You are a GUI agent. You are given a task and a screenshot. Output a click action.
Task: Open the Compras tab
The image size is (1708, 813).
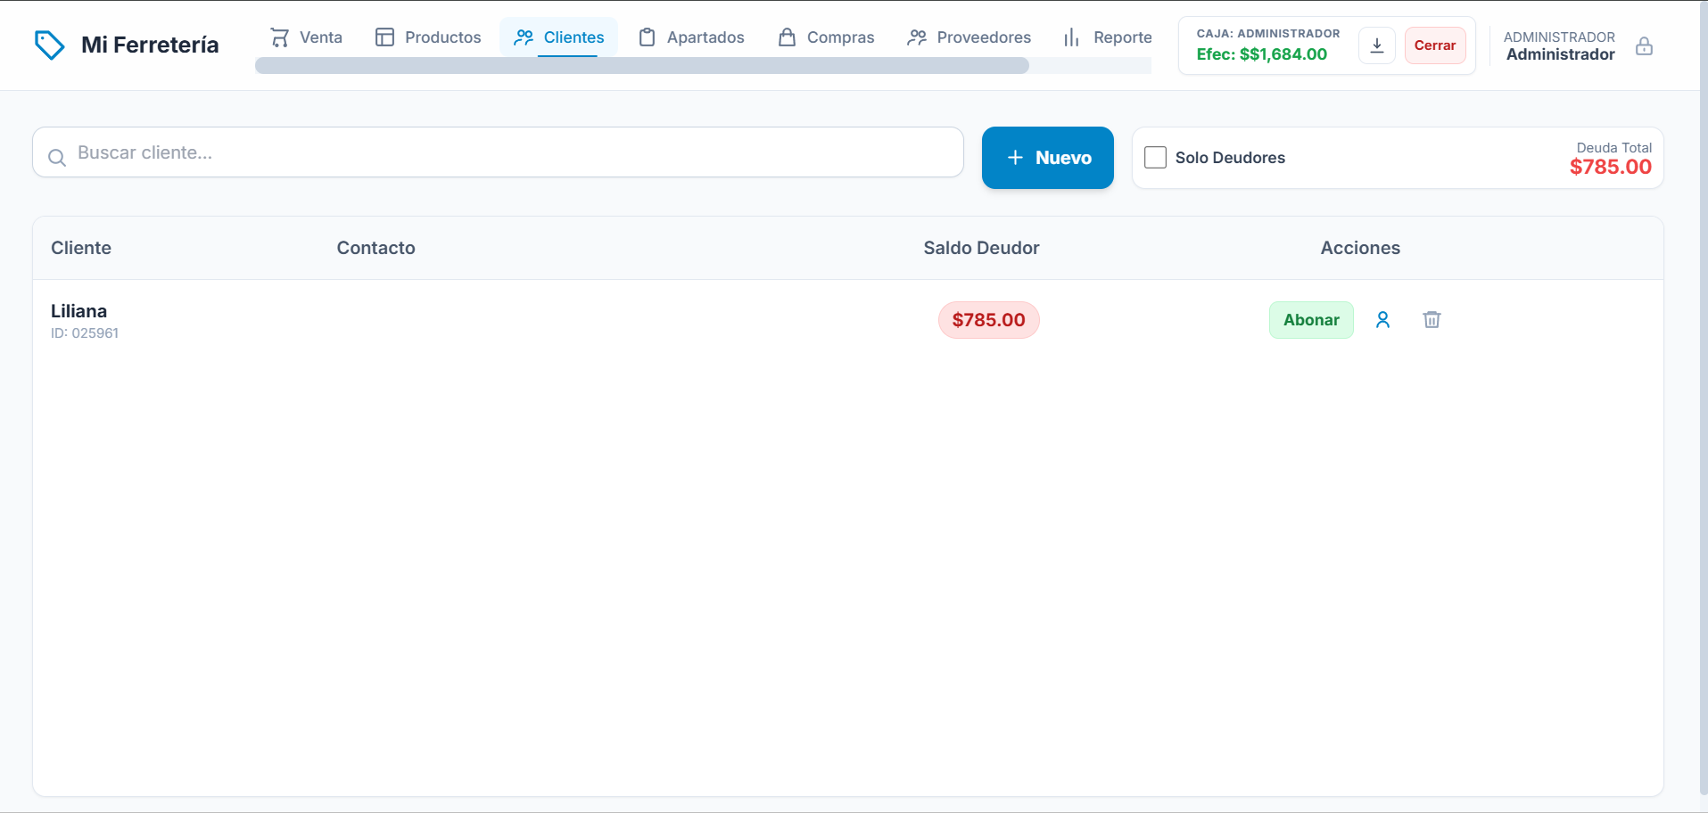826,37
